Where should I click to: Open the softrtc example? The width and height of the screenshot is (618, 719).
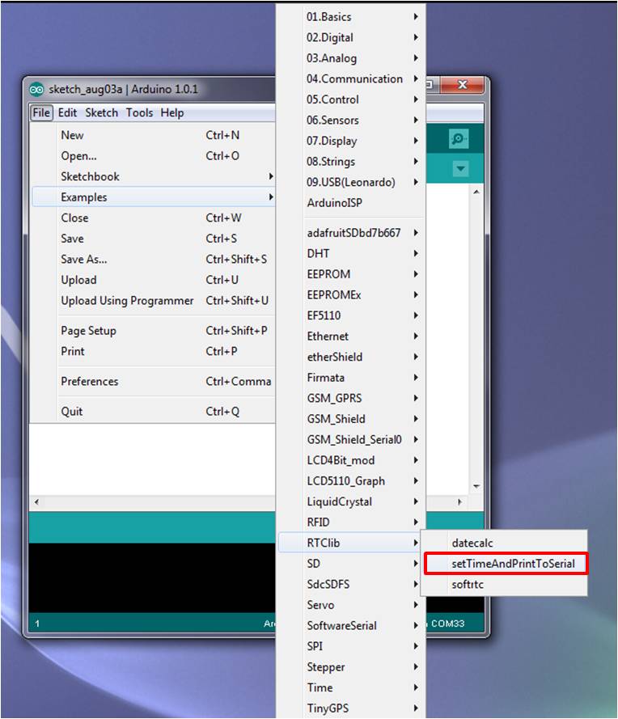pos(505,584)
